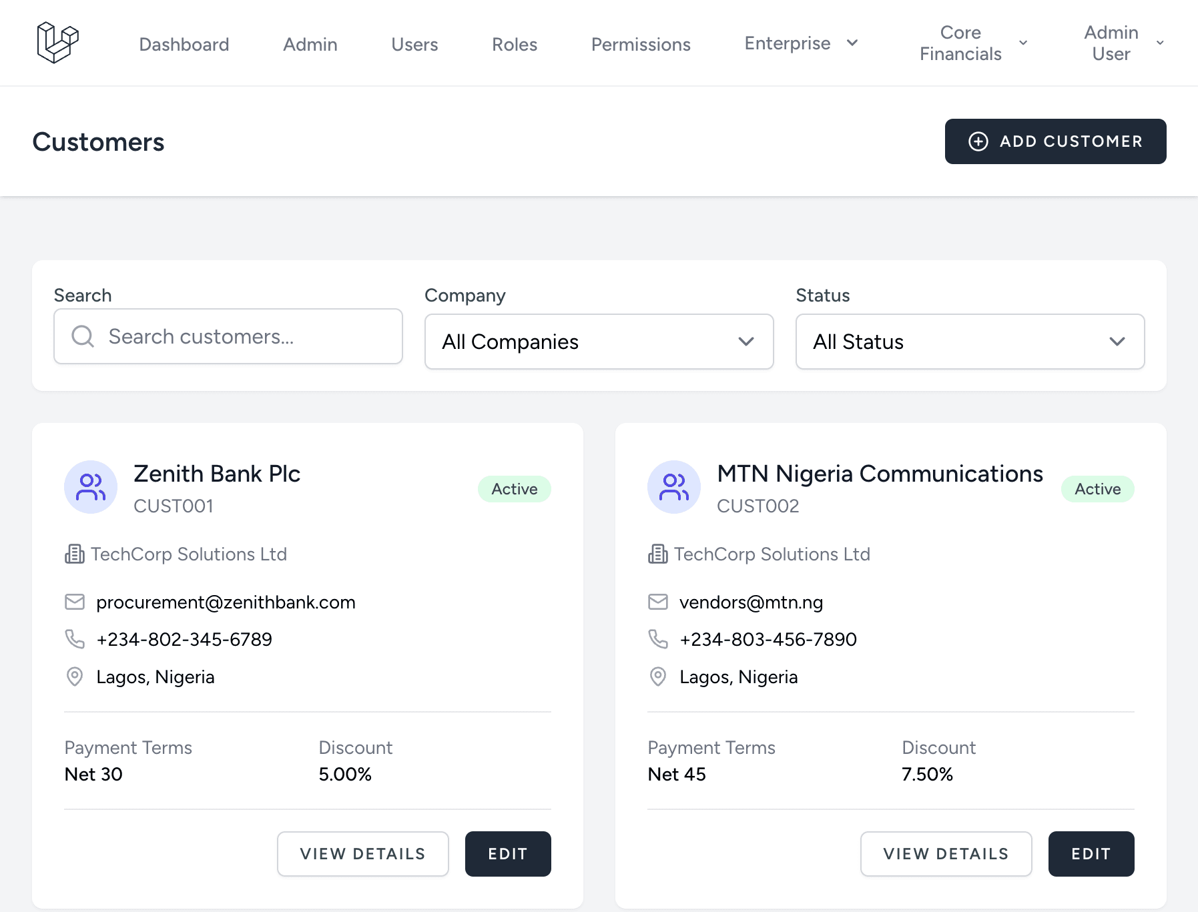Click building icon on Zenith Bank card
Viewport: 1198px width, 912px height.
point(75,554)
